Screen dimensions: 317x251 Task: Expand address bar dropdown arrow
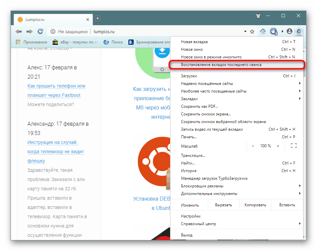click(245, 31)
